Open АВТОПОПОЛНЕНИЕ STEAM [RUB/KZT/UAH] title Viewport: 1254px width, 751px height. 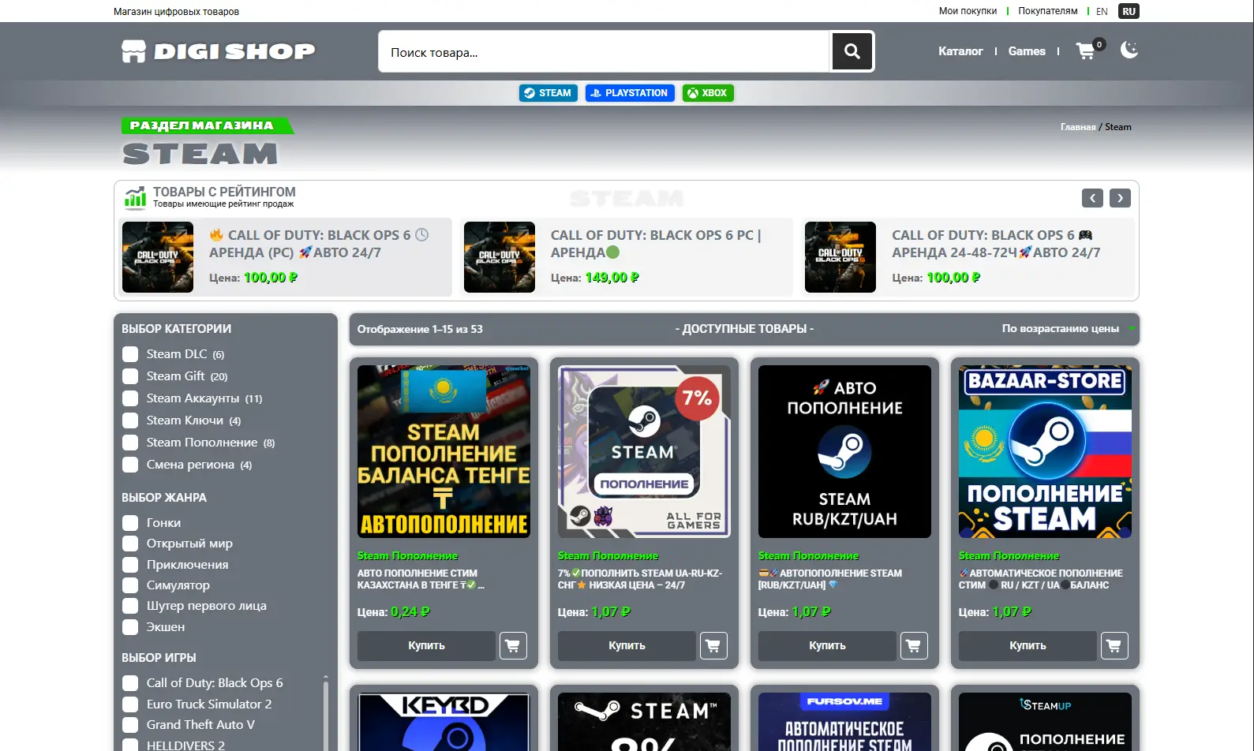pyautogui.click(x=830, y=579)
